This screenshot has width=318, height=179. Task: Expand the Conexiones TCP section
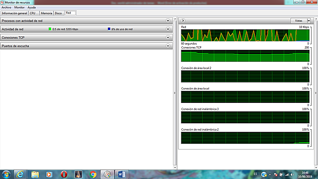tap(168, 37)
